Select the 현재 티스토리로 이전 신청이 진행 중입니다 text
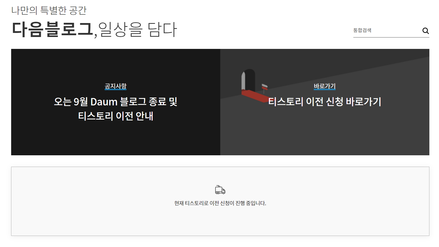The height and width of the screenshot is (247, 439). click(220, 203)
